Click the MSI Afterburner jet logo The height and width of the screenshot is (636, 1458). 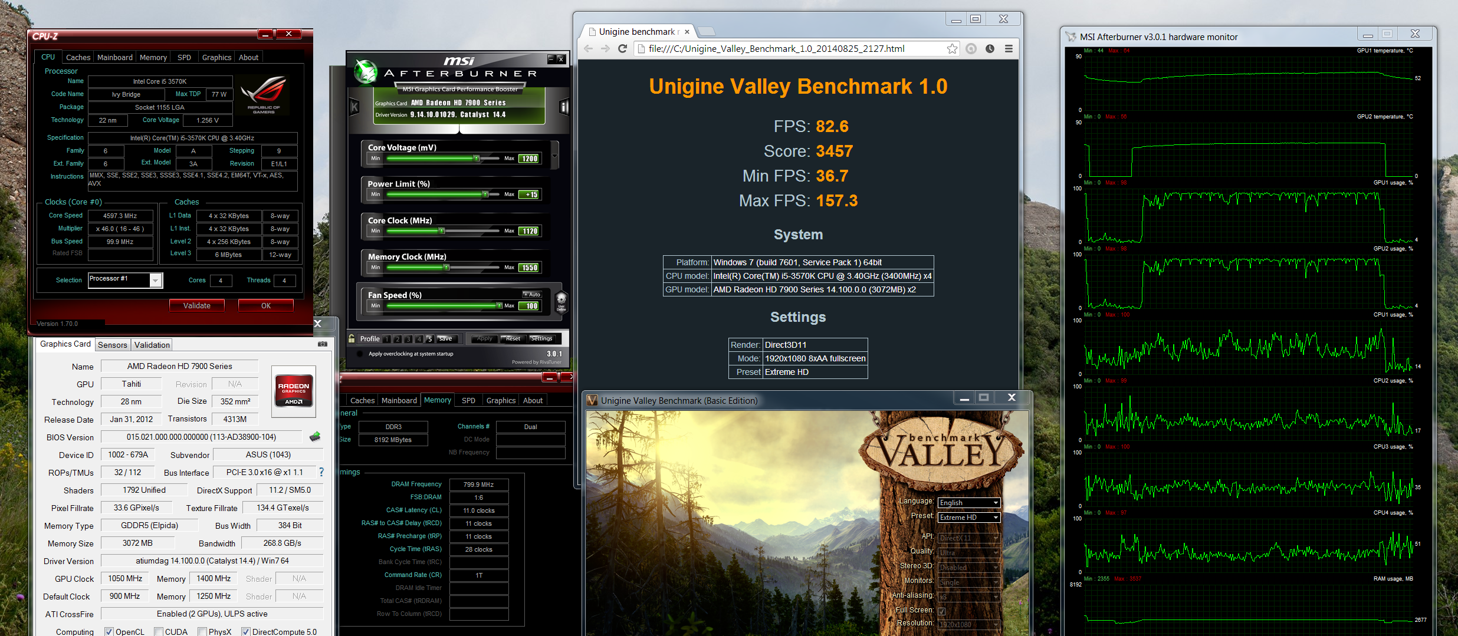[366, 72]
